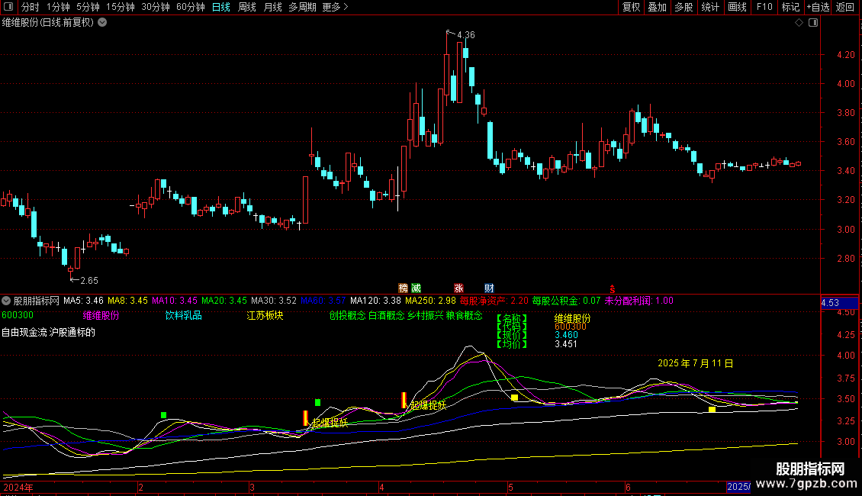The height and width of the screenshot is (496, 862).
Task: Click the diamond marker icon at top right
Action: [x=799, y=22]
